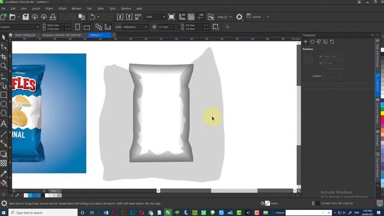Viewport: 384px width, 216px height.
Task: Select Rotate mode in Transform docker
Action: [x=312, y=41]
